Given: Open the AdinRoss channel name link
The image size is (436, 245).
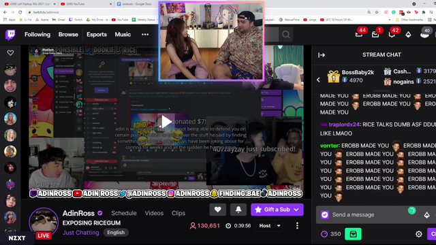Looking at the screenshot, I should point(78,213).
